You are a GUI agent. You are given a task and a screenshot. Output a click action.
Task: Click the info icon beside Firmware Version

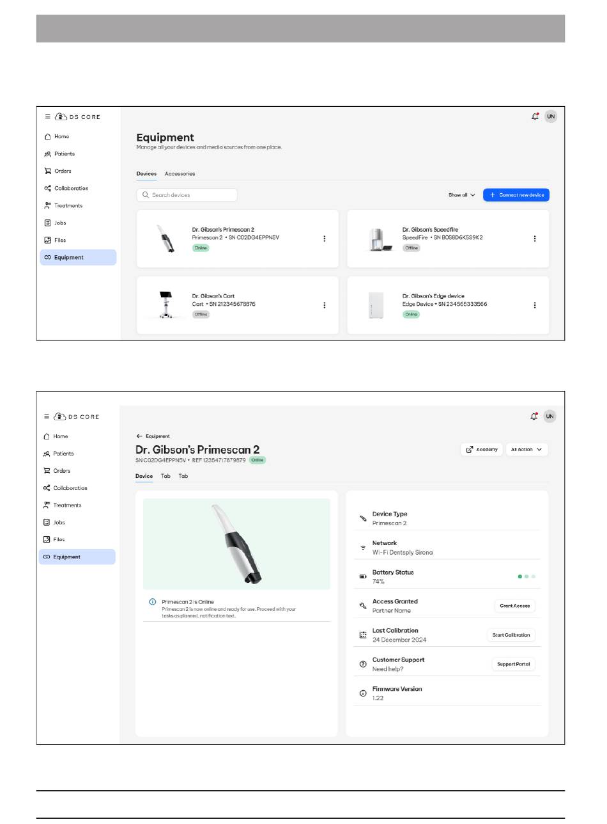pyautogui.click(x=363, y=693)
